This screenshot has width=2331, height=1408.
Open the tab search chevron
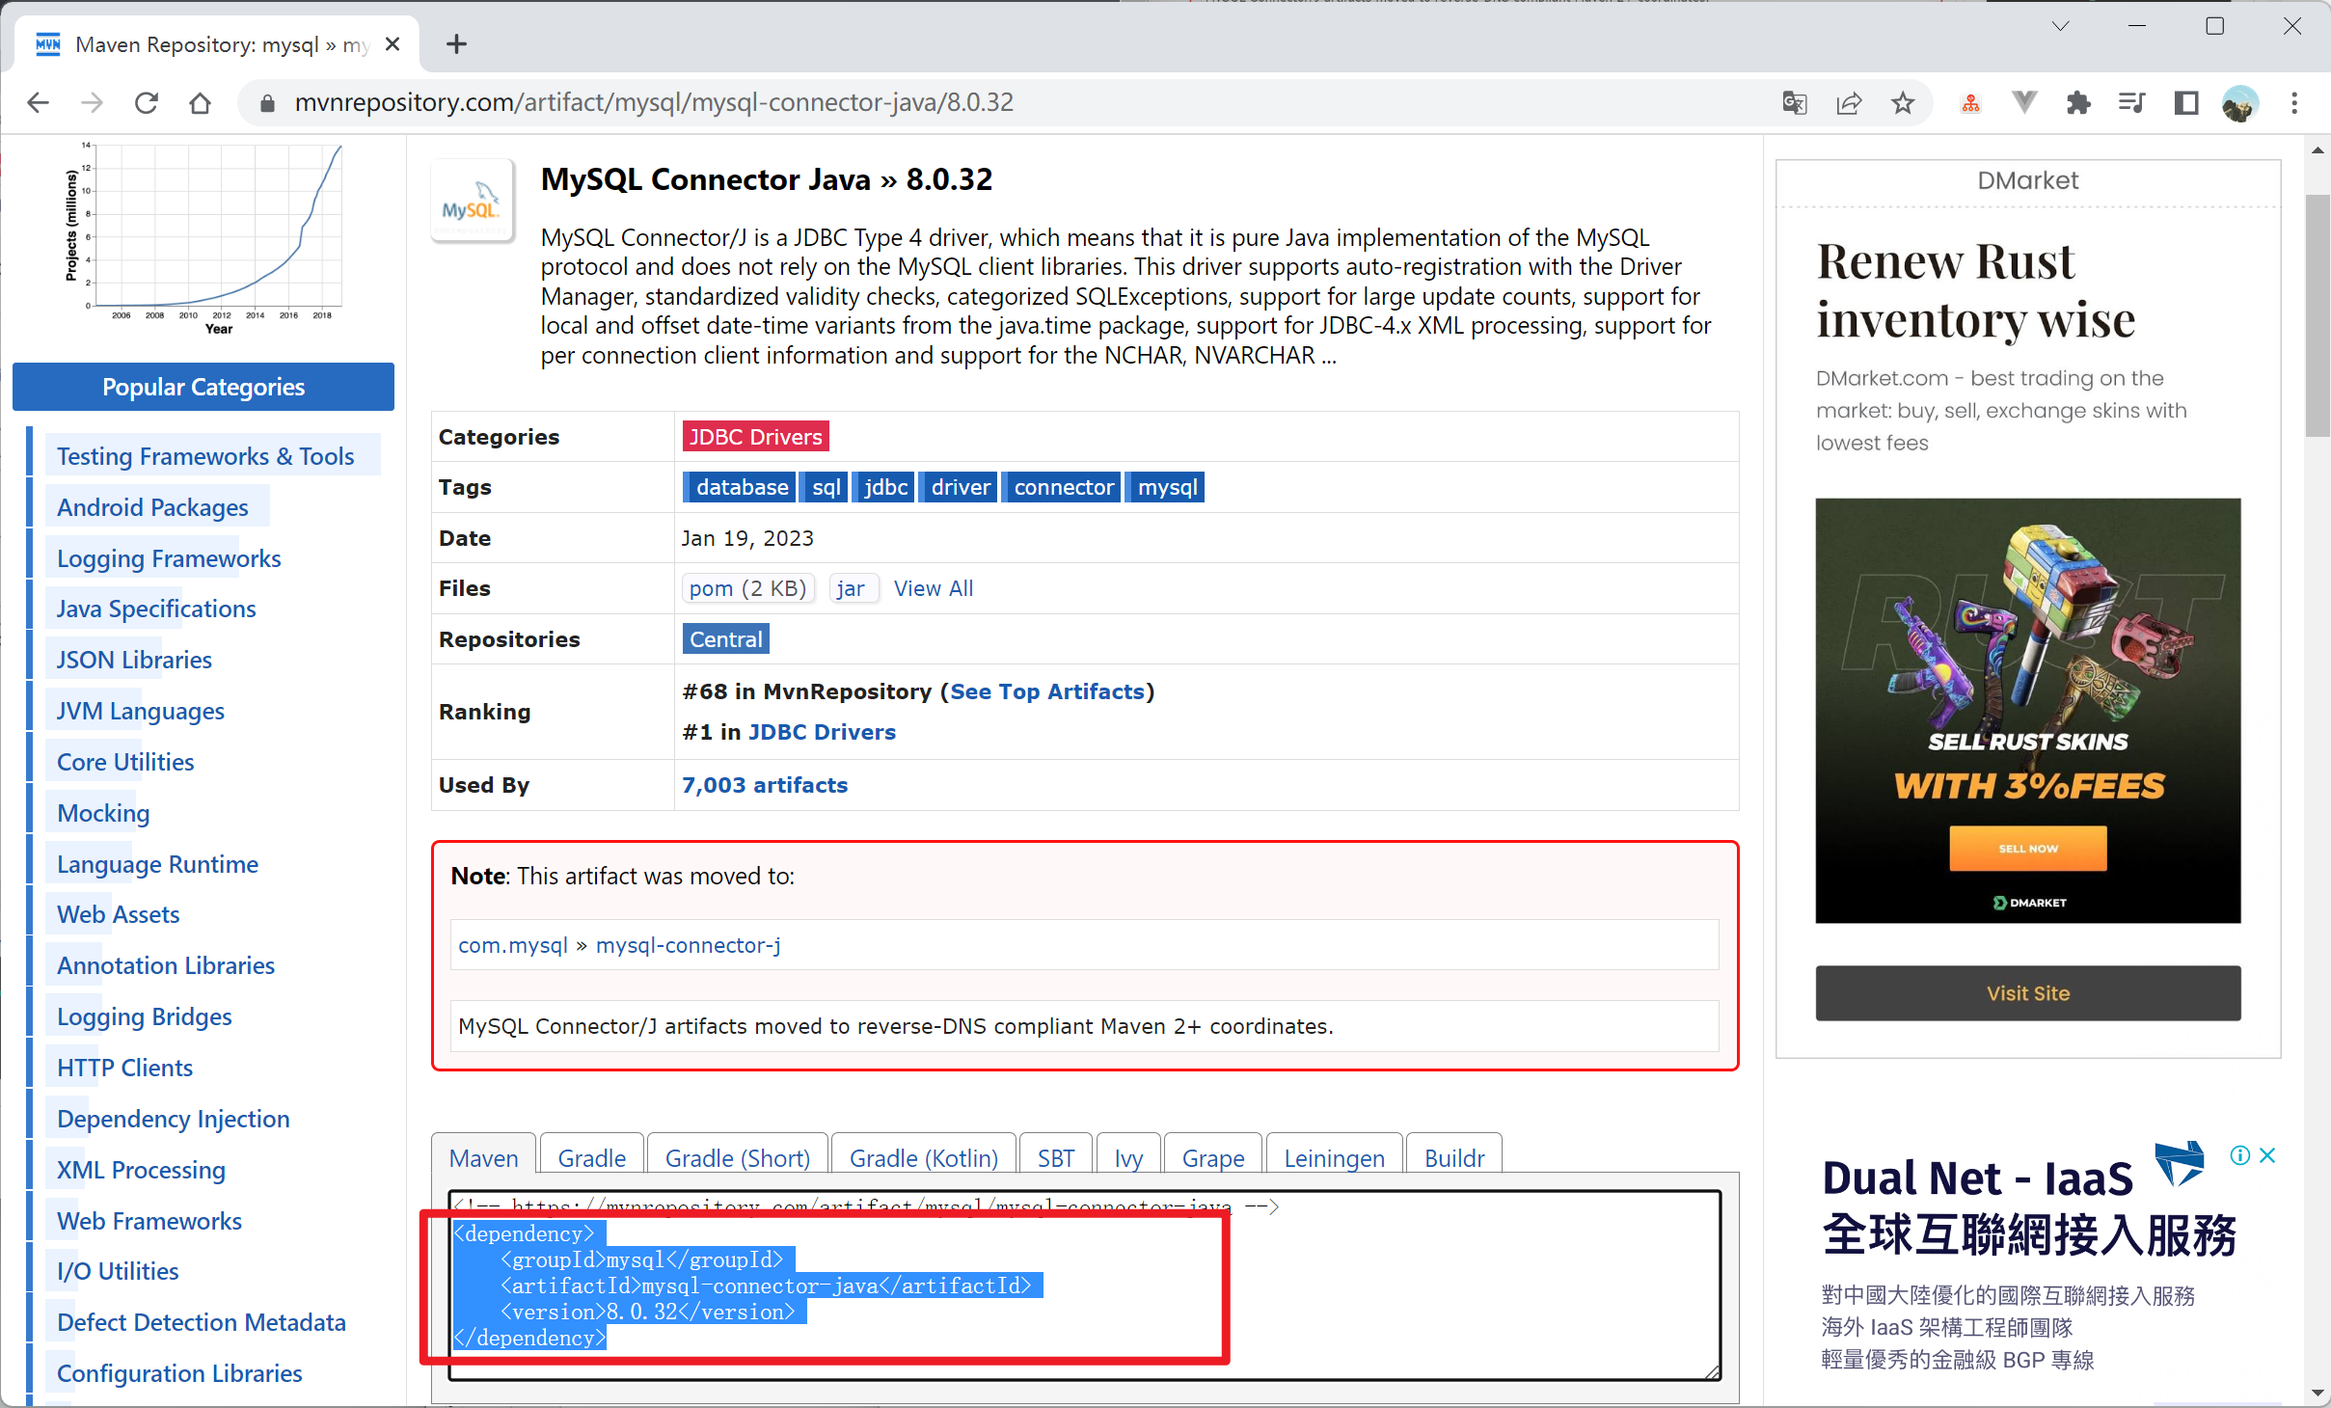[x=2061, y=26]
